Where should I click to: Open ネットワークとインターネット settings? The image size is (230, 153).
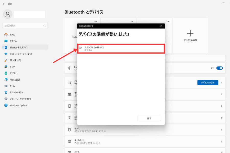click(25, 54)
